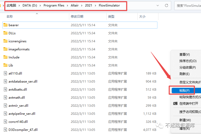Viewport: 201px width, 134px height.
Task: Click the avtmir_ser.dll file icon
Action: (x=5, y=105)
